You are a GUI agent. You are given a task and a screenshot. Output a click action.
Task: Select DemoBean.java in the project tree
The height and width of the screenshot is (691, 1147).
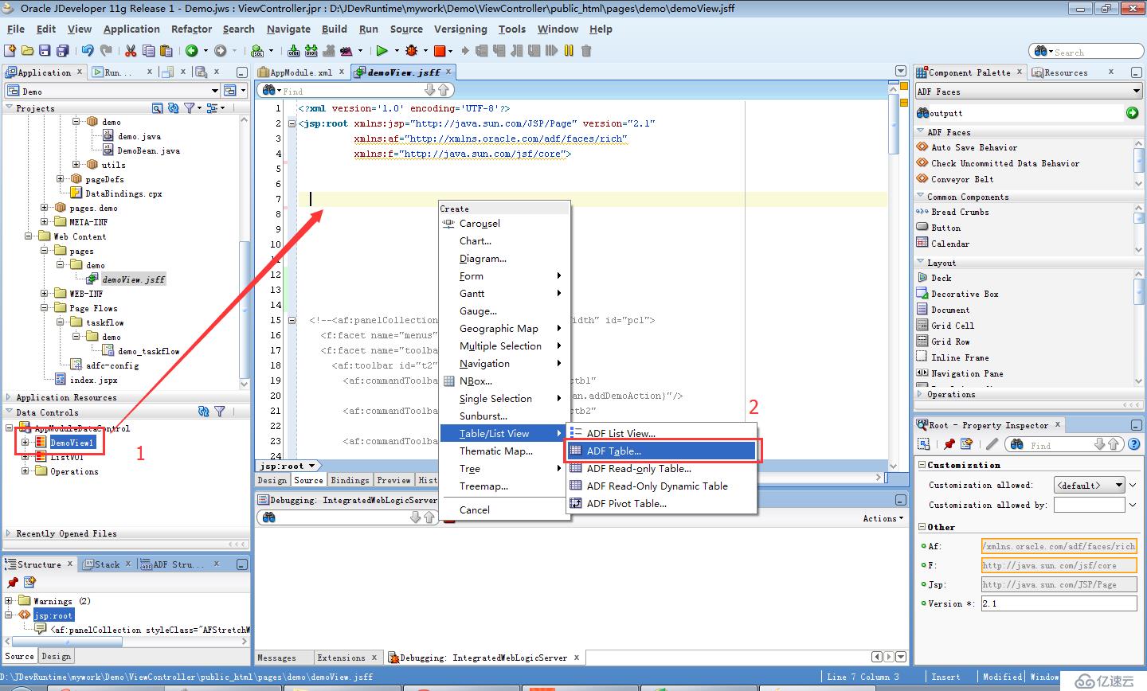click(148, 150)
